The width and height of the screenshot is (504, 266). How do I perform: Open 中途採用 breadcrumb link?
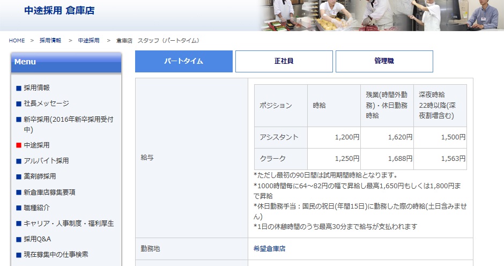[88, 41]
